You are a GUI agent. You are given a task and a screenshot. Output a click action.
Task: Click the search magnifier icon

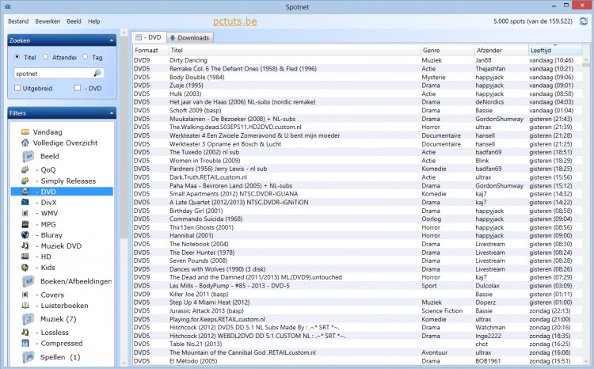tap(97, 73)
